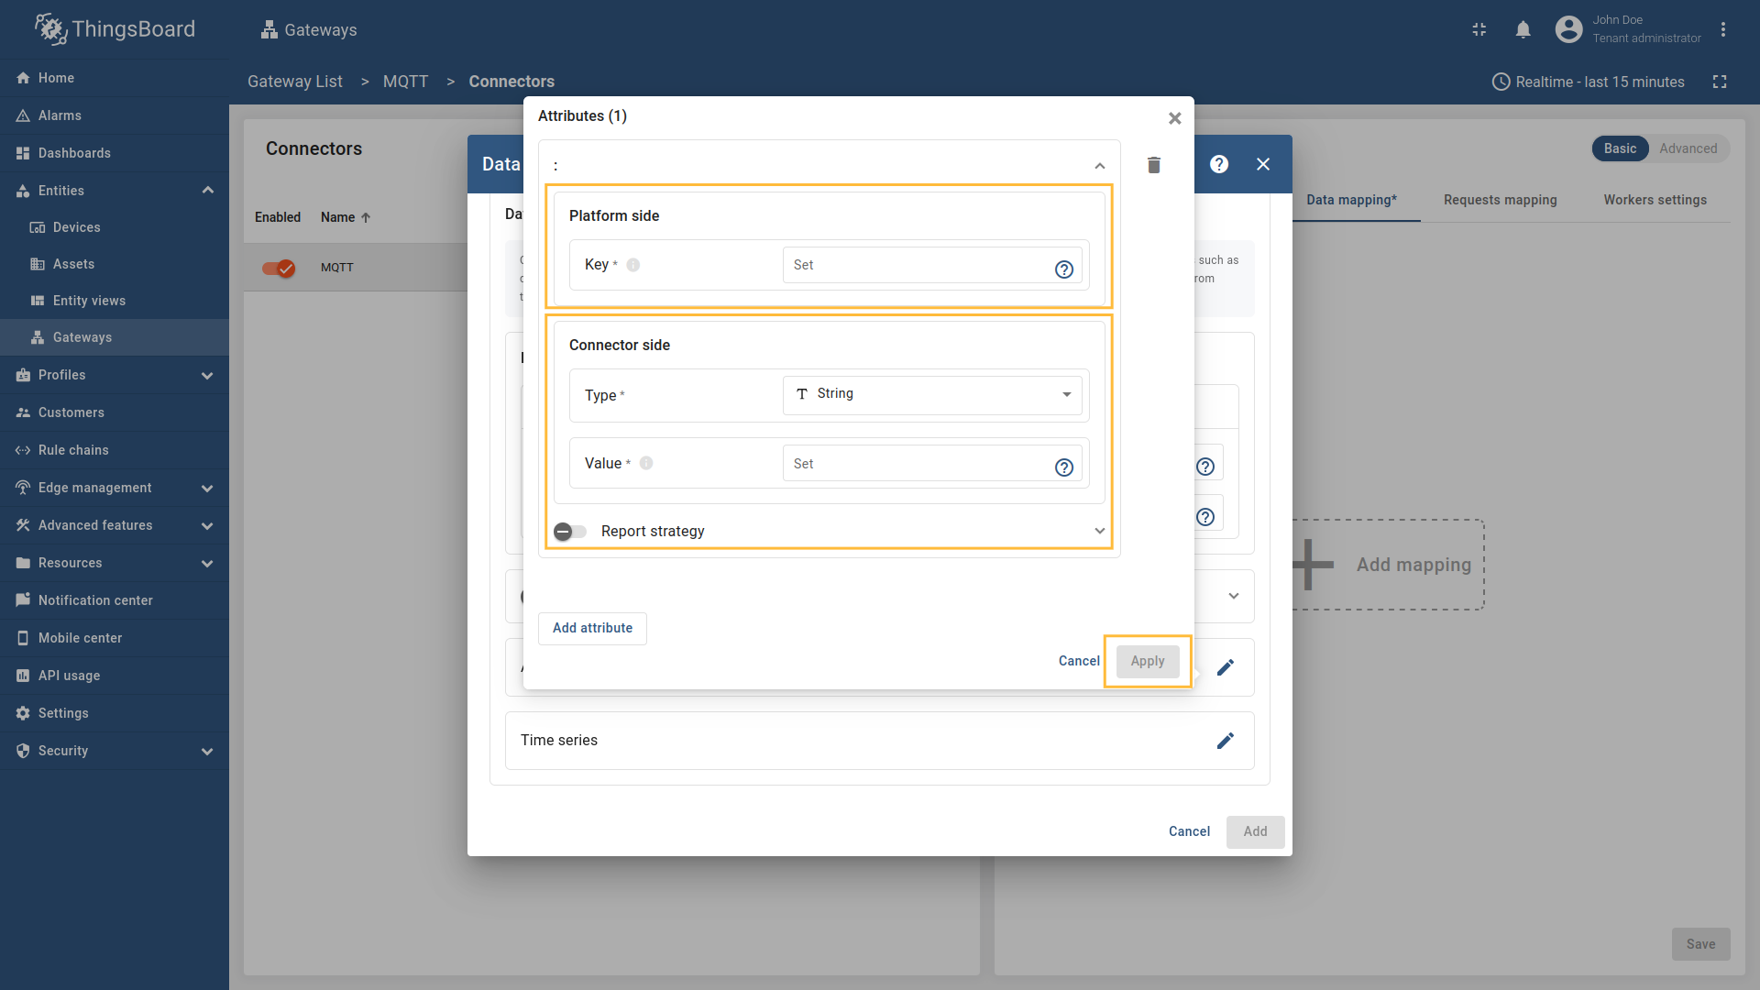The width and height of the screenshot is (1760, 990).
Task: Edit Time series using the pencil icon
Action: (1226, 741)
